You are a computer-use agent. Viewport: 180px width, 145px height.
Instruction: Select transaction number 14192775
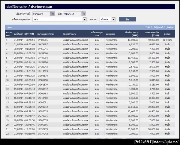pos(43,129)
